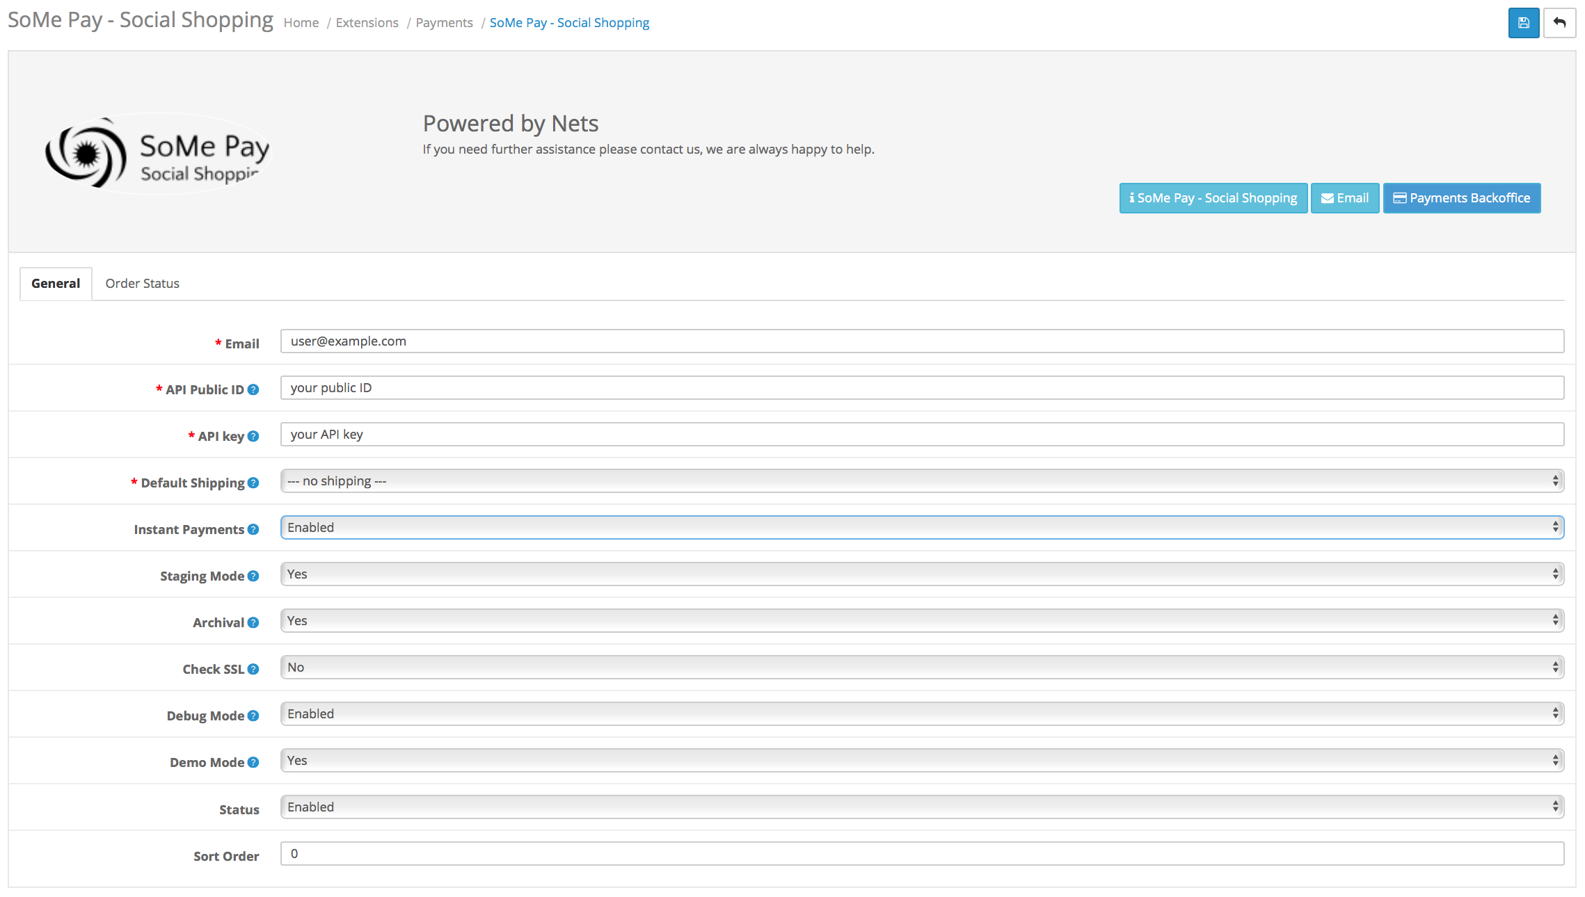Click the SoMe Pay swirl logo
Image resolution: width=1585 pixels, height=897 pixels.
pos(157,154)
